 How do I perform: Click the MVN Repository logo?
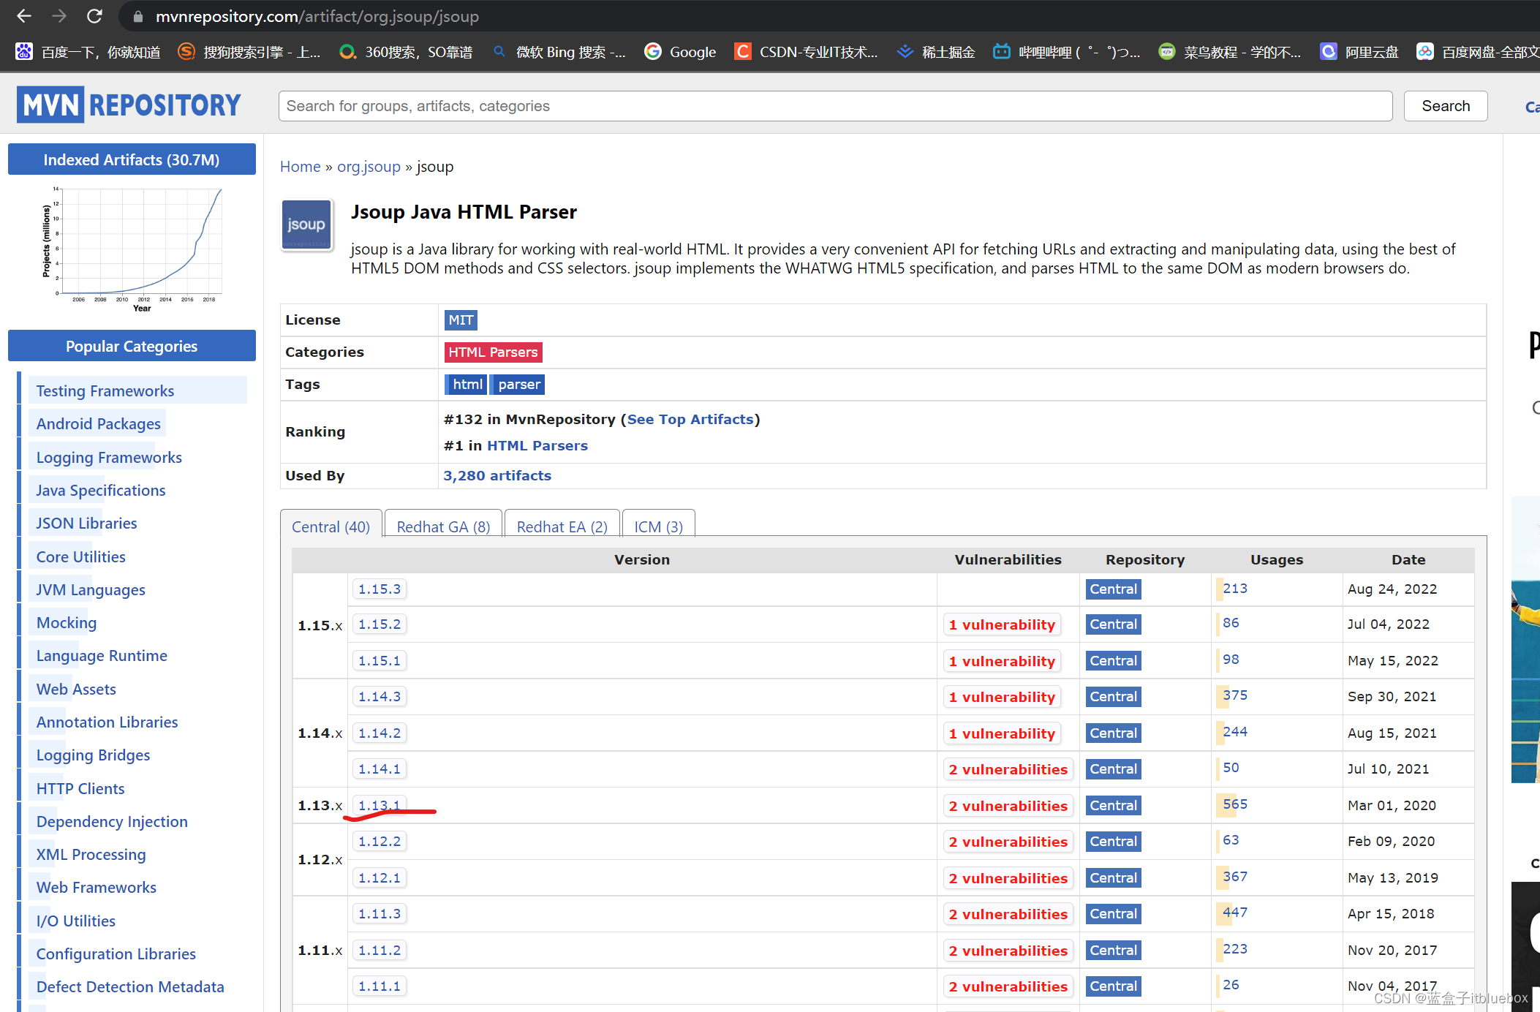coord(129,105)
